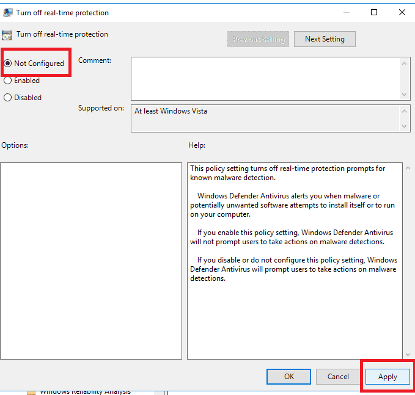Close the Turn off real-time protection dialog
This screenshot has width=415, height=395.
(x=401, y=12)
